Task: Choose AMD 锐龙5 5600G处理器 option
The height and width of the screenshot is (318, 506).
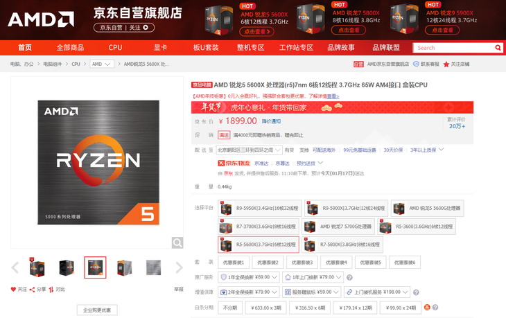Action: coord(427,209)
